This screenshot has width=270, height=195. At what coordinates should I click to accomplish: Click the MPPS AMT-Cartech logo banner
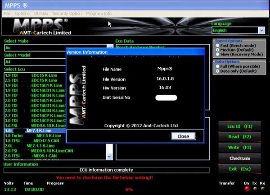tap(42, 27)
